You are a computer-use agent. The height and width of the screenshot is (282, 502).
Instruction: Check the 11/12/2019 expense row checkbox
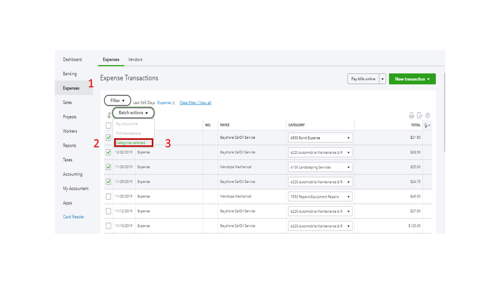[109, 211]
